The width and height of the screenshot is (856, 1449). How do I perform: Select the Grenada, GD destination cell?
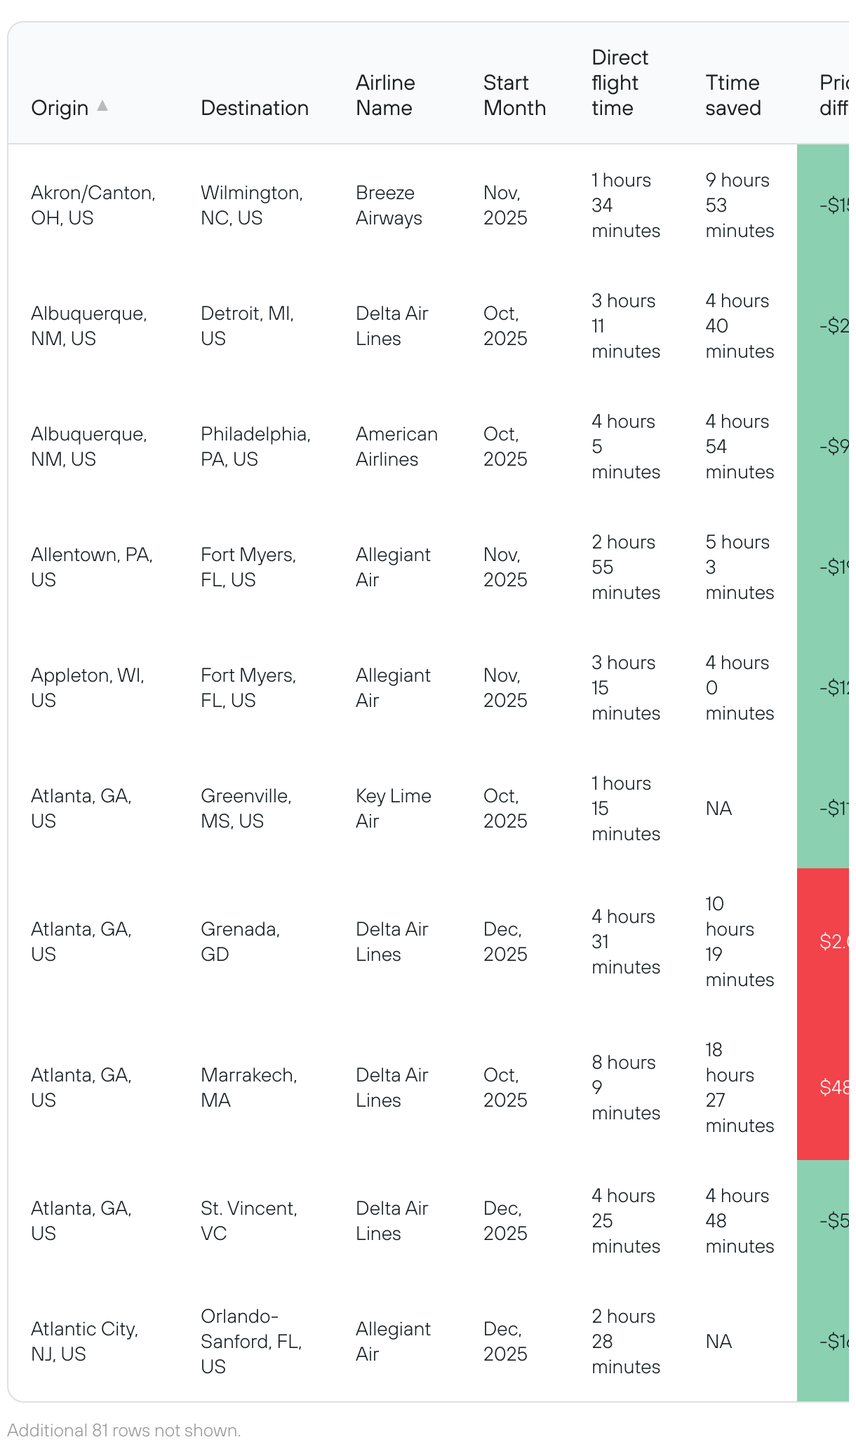pyautogui.click(x=240, y=942)
